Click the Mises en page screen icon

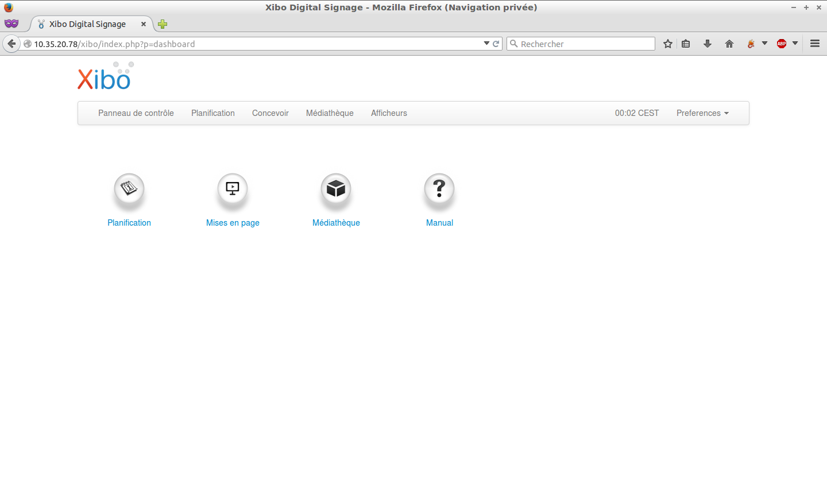[x=233, y=189]
